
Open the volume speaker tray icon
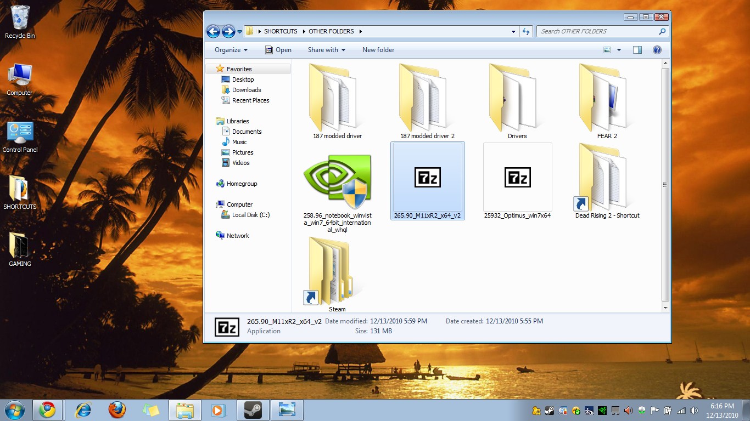point(695,411)
